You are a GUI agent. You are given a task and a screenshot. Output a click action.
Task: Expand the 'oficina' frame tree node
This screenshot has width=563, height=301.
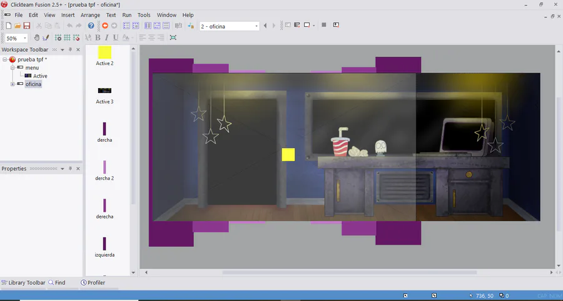click(x=13, y=84)
